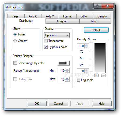The width and height of the screenshot is (121, 116).
Task: Switch to the Axis Y tab
Action: [x=50, y=16]
